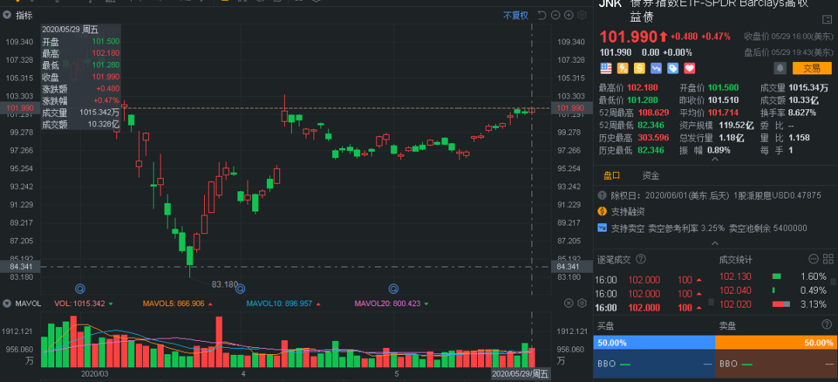
Task: Close the MAVOL panel with the X icon
Action: (x=569, y=304)
